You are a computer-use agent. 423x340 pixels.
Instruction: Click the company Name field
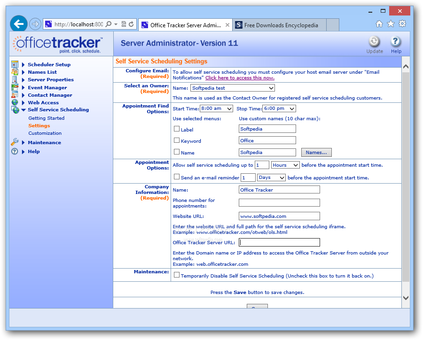(279, 190)
